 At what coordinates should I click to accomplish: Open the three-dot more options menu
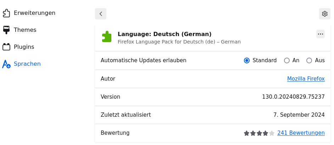(321, 34)
